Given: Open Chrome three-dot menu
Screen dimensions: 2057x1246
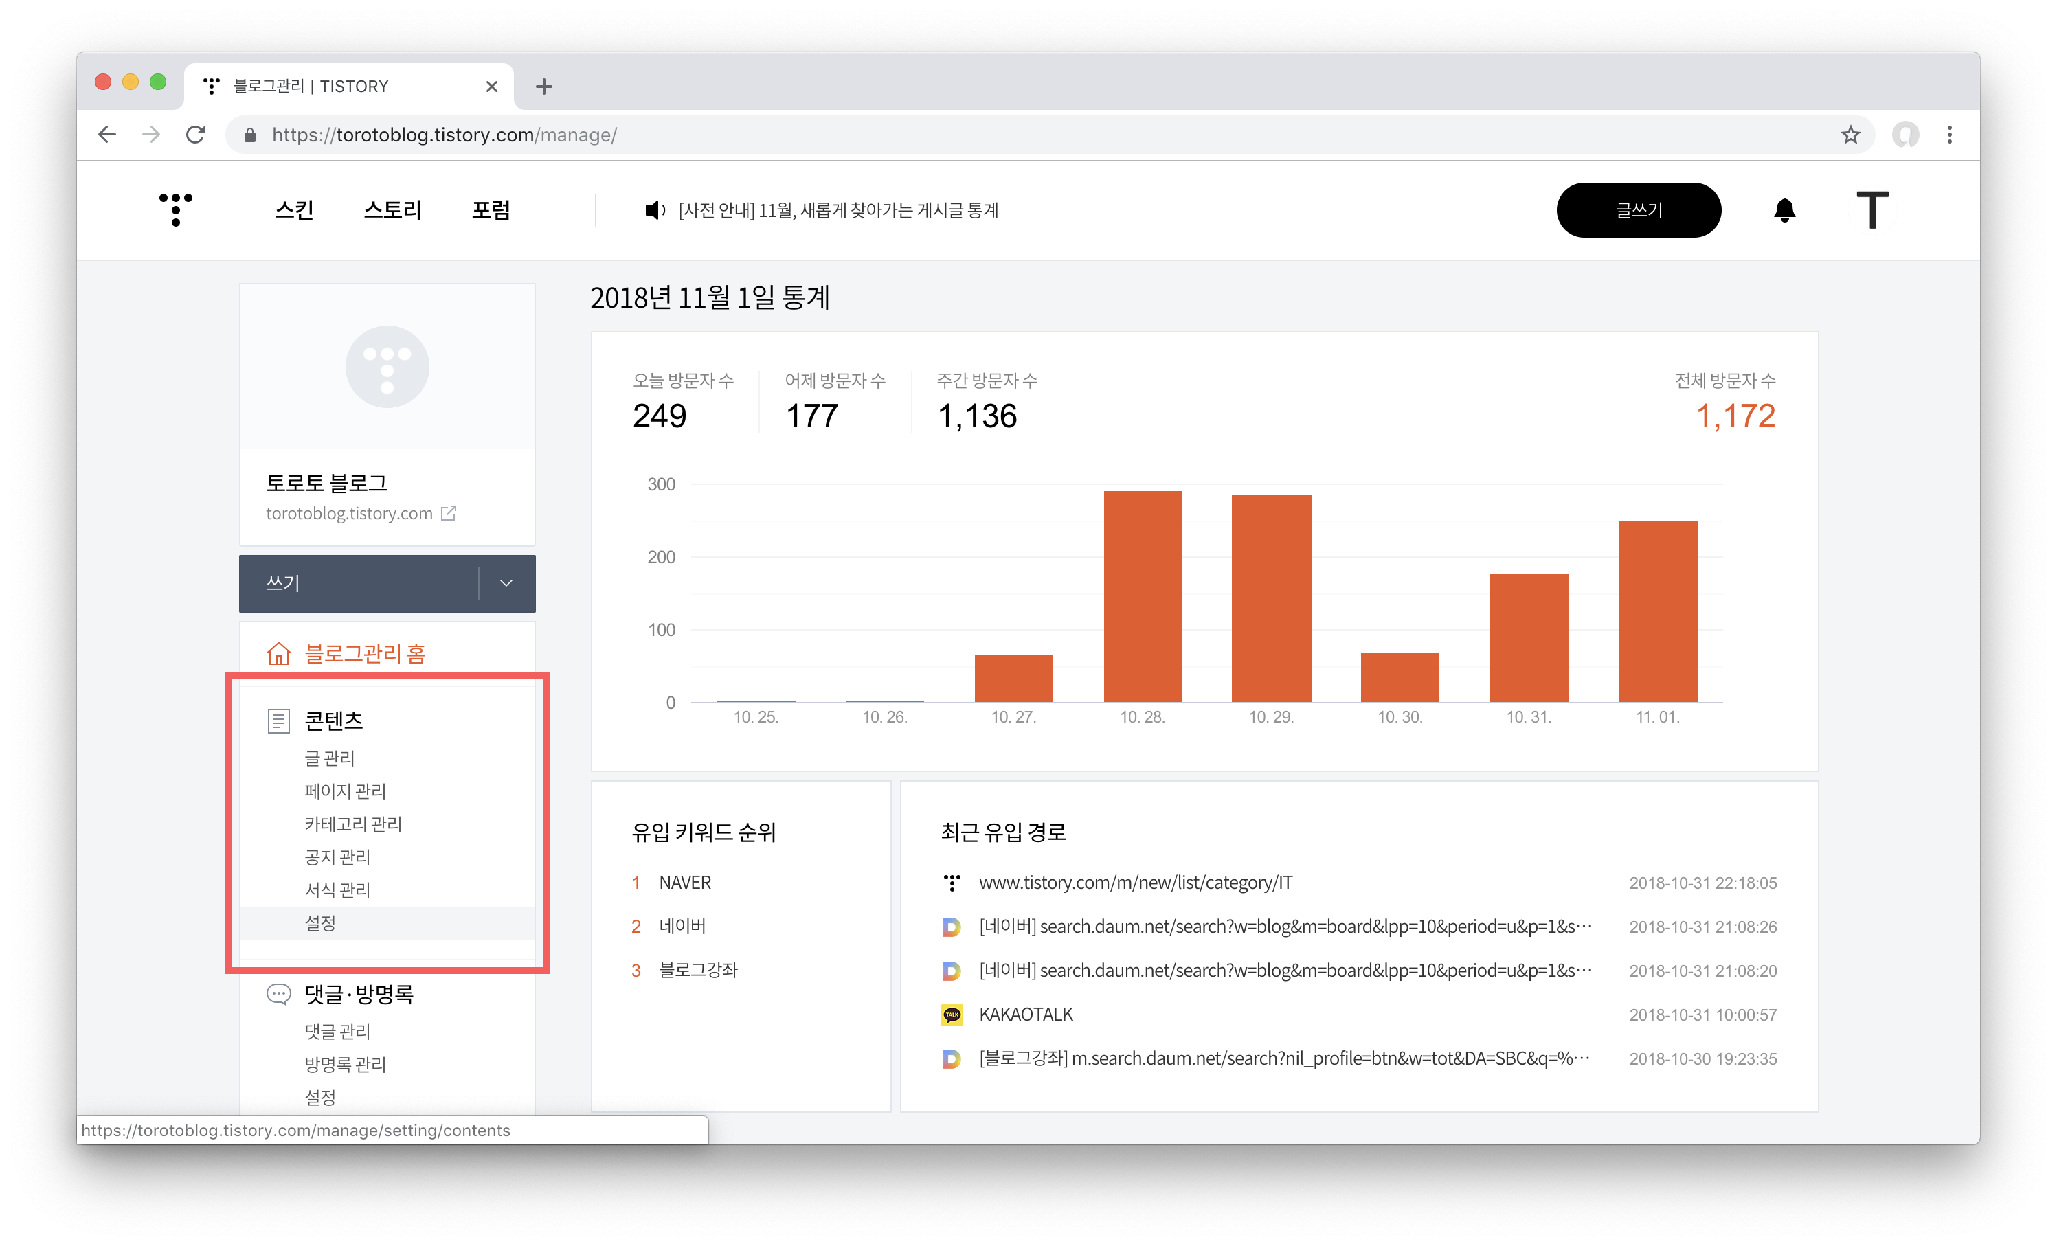Looking at the screenshot, I should click(1949, 135).
